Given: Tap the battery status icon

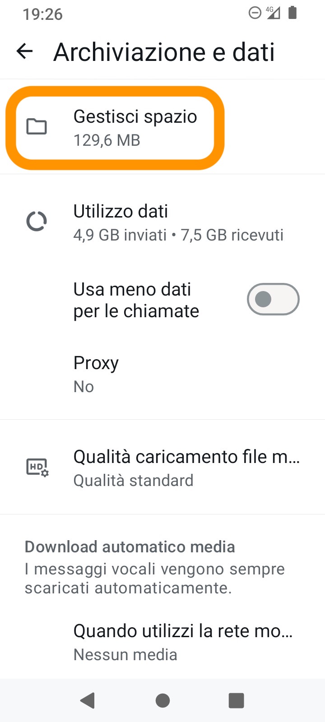Looking at the screenshot, I should [x=292, y=13].
